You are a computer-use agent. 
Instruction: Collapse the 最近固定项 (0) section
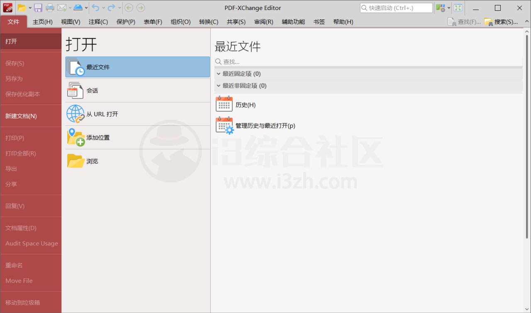point(368,73)
